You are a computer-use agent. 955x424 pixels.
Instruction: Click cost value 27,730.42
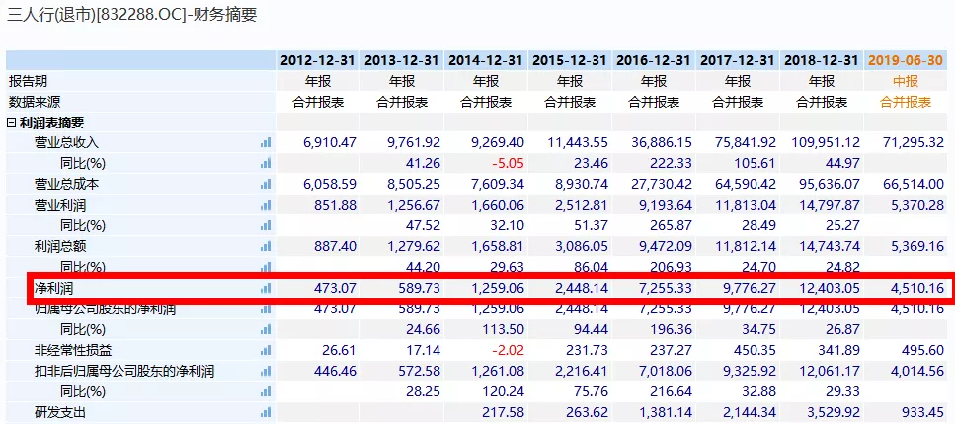point(662,185)
